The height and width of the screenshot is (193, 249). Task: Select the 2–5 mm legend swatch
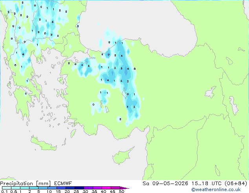(x=34, y=188)
